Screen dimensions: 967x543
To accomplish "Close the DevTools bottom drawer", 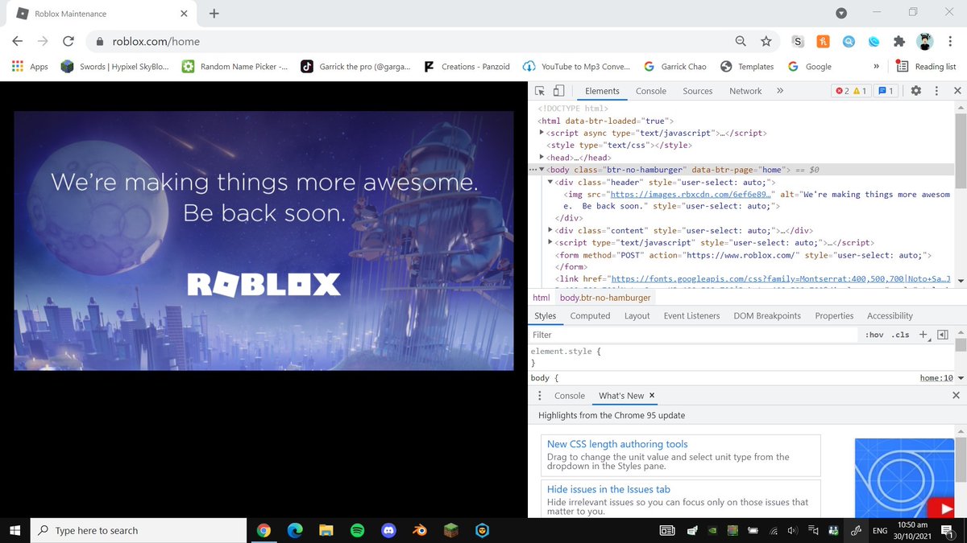I will tap(957, 396).
